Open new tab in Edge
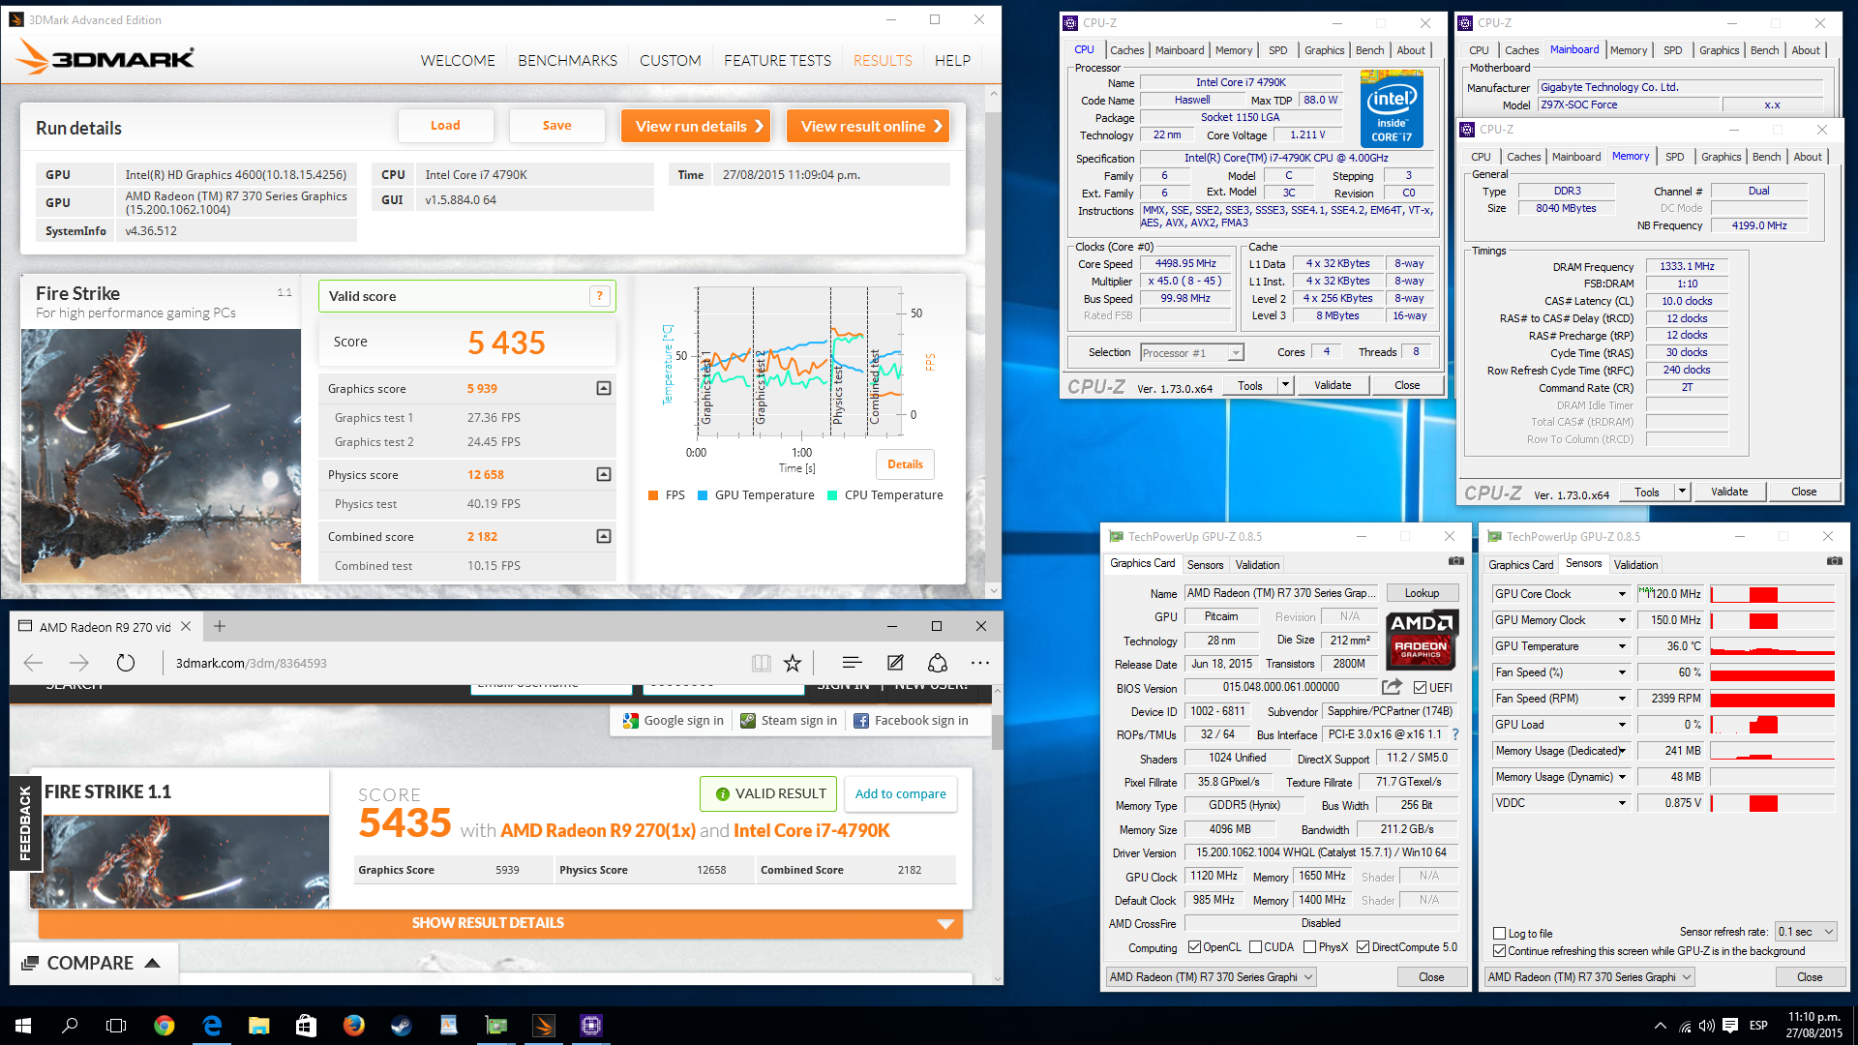 [220, 626]
